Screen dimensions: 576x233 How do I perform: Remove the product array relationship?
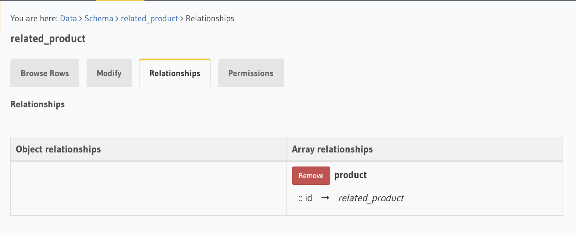pyautogui.click(x=311, y=176)
